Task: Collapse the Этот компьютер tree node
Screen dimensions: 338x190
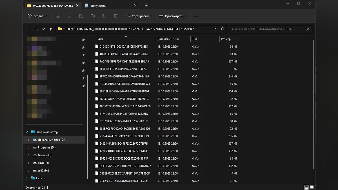Action: pyautogui.click(x=27, y=132)
